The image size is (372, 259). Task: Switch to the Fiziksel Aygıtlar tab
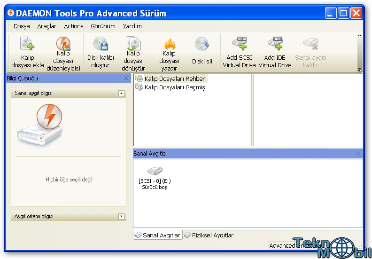coord(209,235)
